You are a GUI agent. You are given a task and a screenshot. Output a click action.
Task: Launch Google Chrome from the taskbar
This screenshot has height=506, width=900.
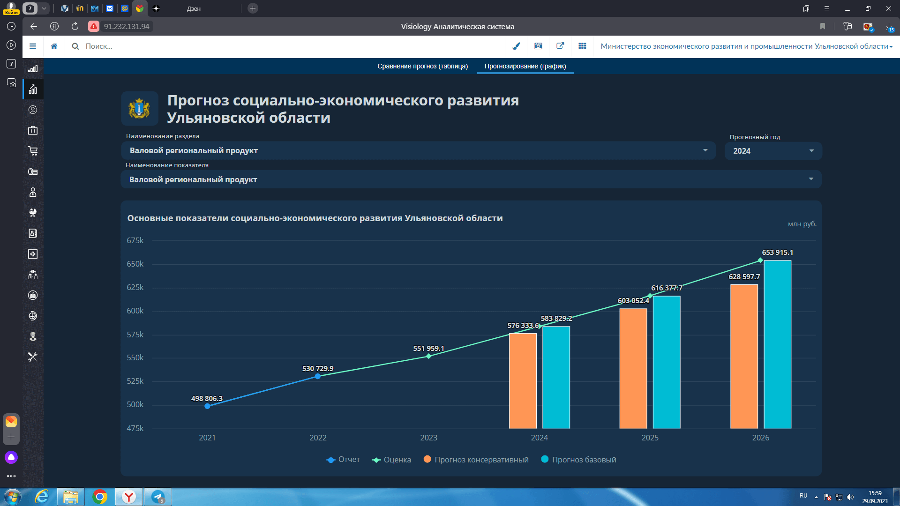pos(100,497)
